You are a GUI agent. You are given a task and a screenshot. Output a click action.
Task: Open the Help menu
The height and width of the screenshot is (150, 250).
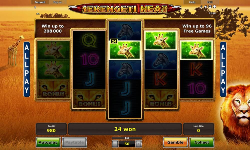coord(192,2)
